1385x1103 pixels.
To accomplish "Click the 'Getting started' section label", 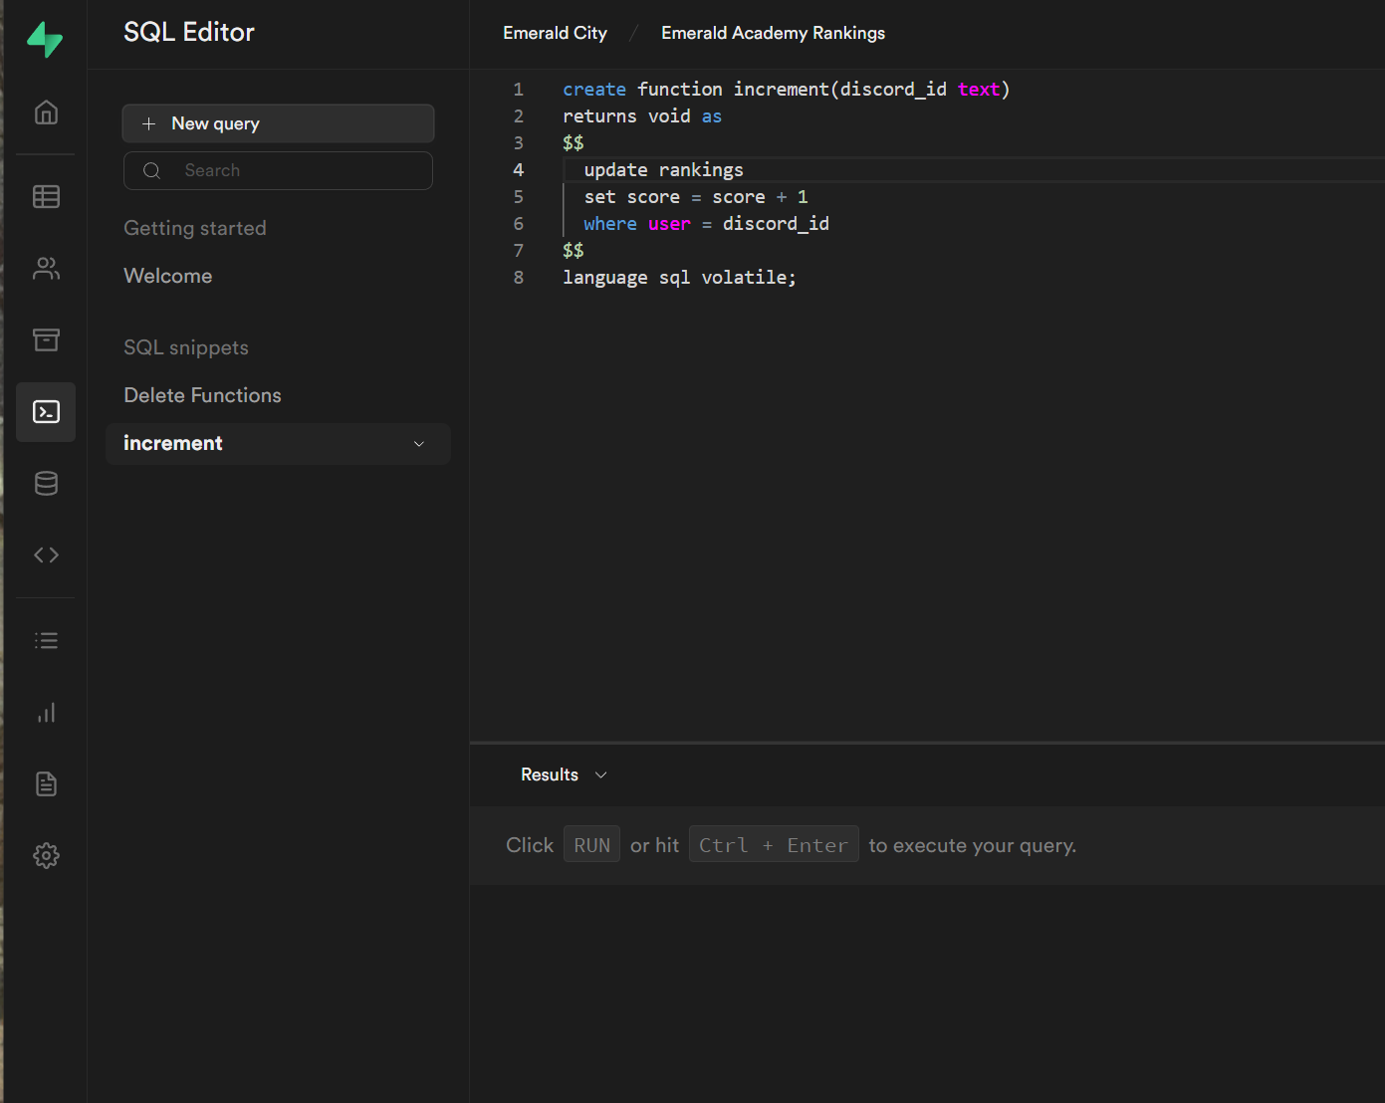I will [x=195, y=228].
